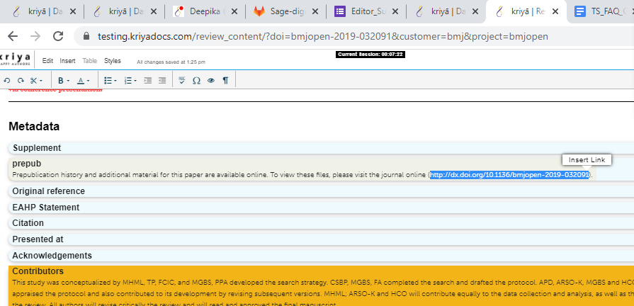Click the highlighted dx.doi.org link
Viewport: 634px width, 306px height.
[509, 175]
